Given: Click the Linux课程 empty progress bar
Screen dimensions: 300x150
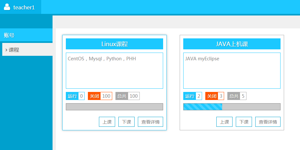Looking at the screenshot, I should point(114,107).
